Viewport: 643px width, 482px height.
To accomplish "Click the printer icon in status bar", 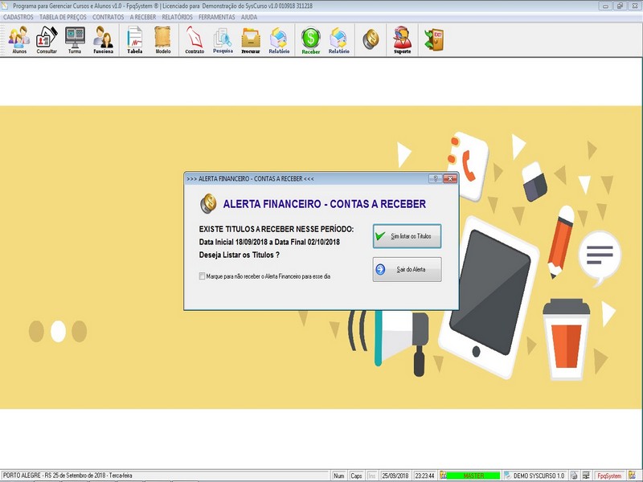I will point(574,476).
